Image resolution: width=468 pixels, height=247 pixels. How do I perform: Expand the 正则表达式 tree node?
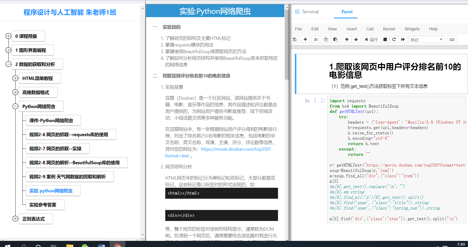(15, 219)
